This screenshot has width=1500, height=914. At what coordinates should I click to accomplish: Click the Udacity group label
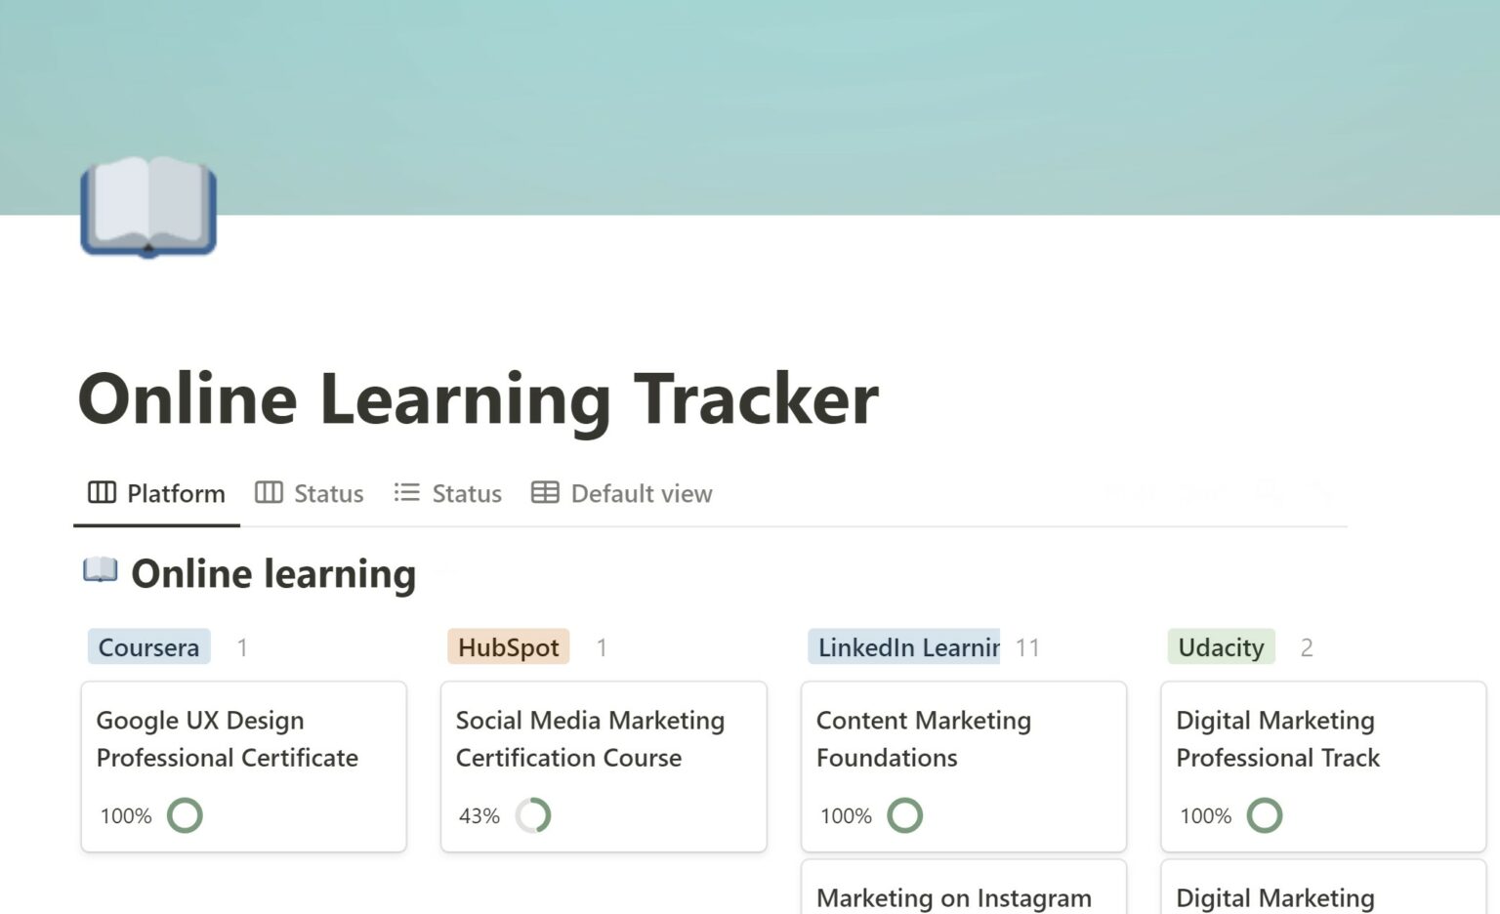(1221, 647)
